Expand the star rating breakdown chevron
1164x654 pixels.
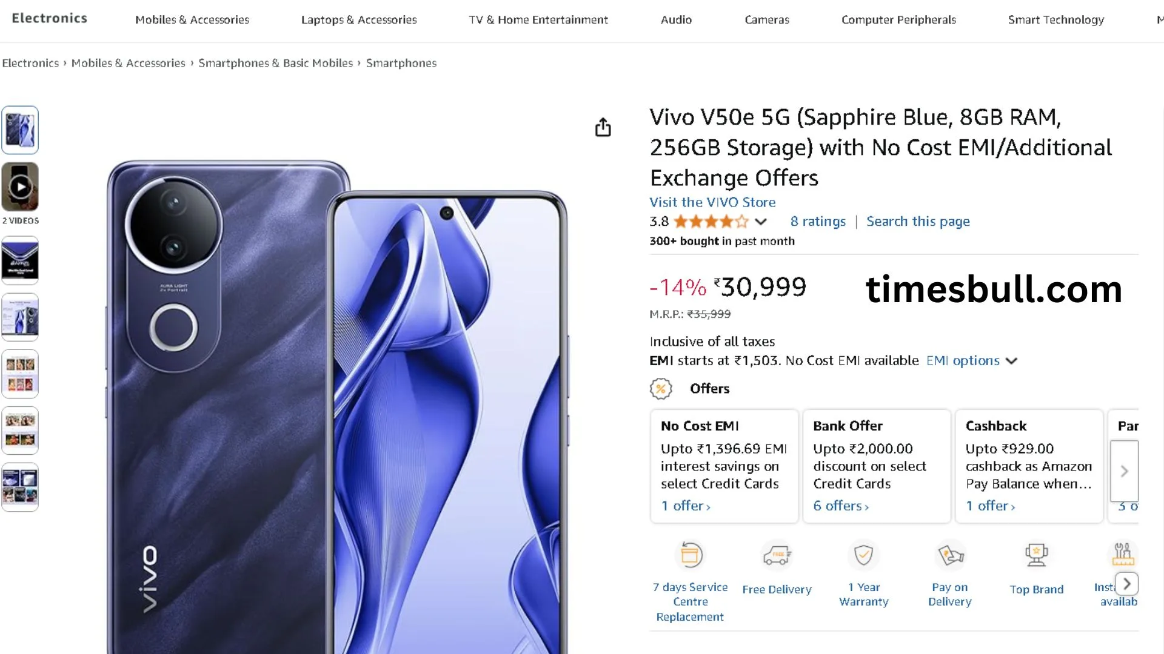(761, 222)
